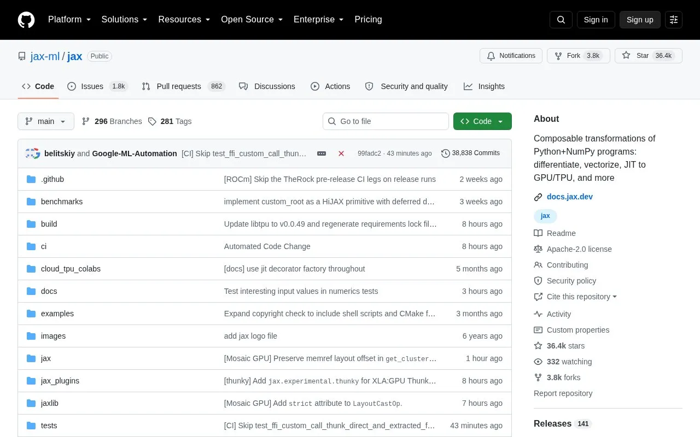Screen dimensions: 700x437
Task: Open the search magnifier icon
Action: (x=561, y=20)
